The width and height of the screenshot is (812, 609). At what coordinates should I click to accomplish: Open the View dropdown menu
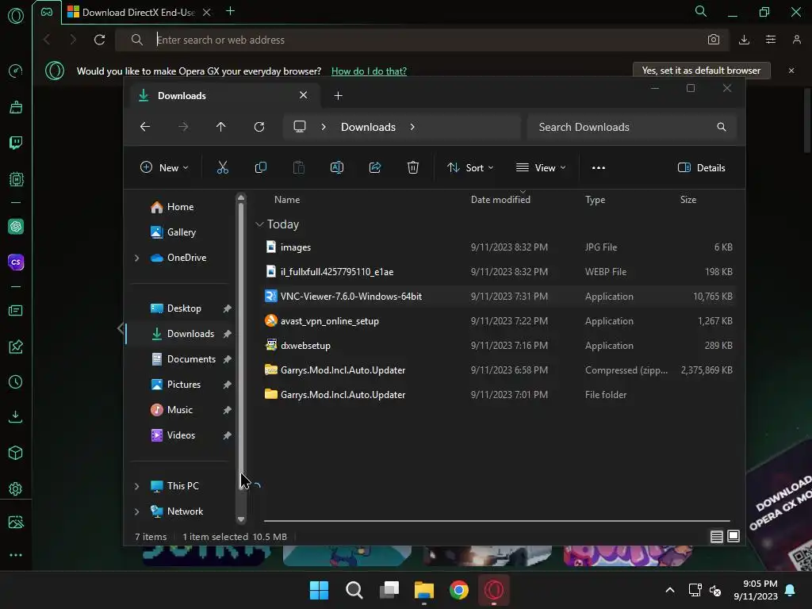tap(541, 168)
